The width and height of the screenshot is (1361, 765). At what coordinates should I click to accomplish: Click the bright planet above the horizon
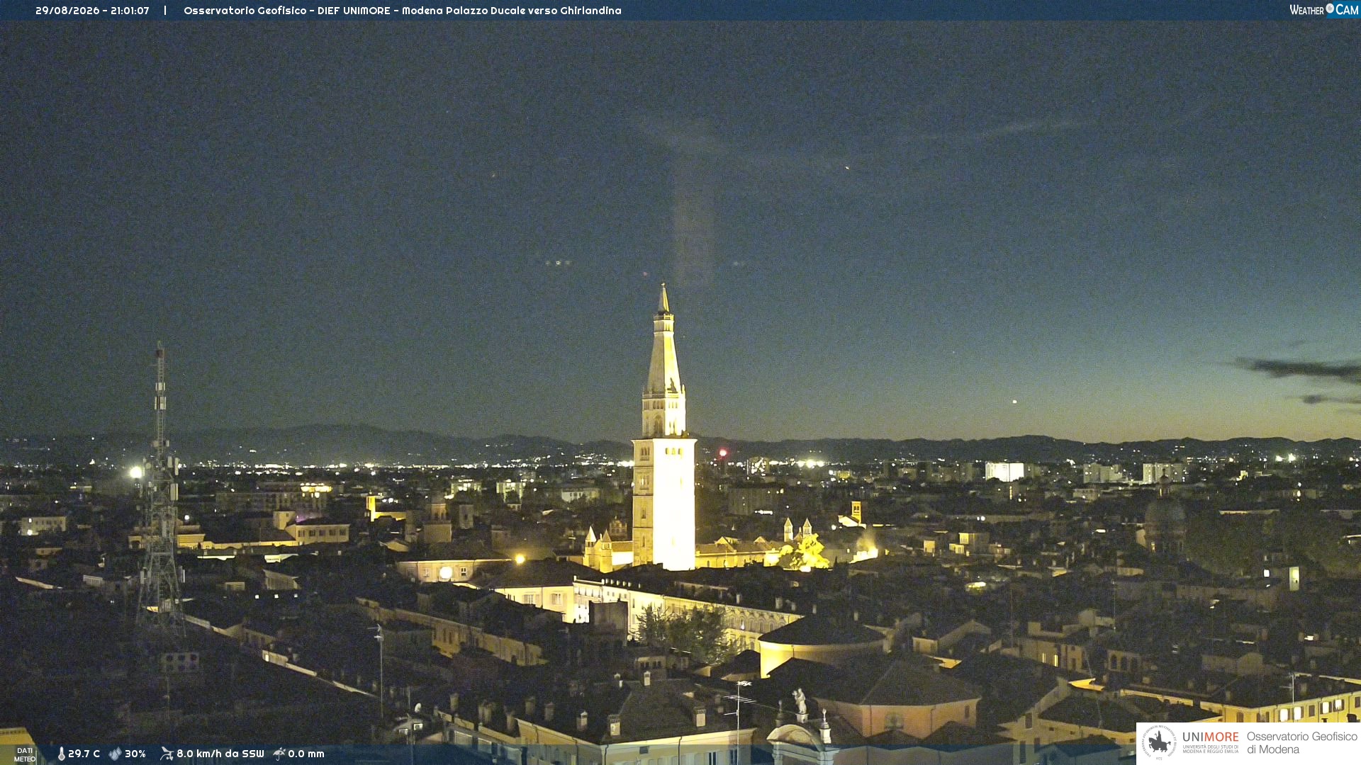(x=1015, y=402)
